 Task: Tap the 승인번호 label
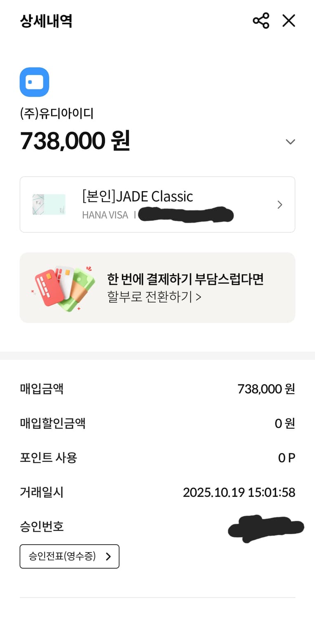pyautogui.click(x=42, y=527)
